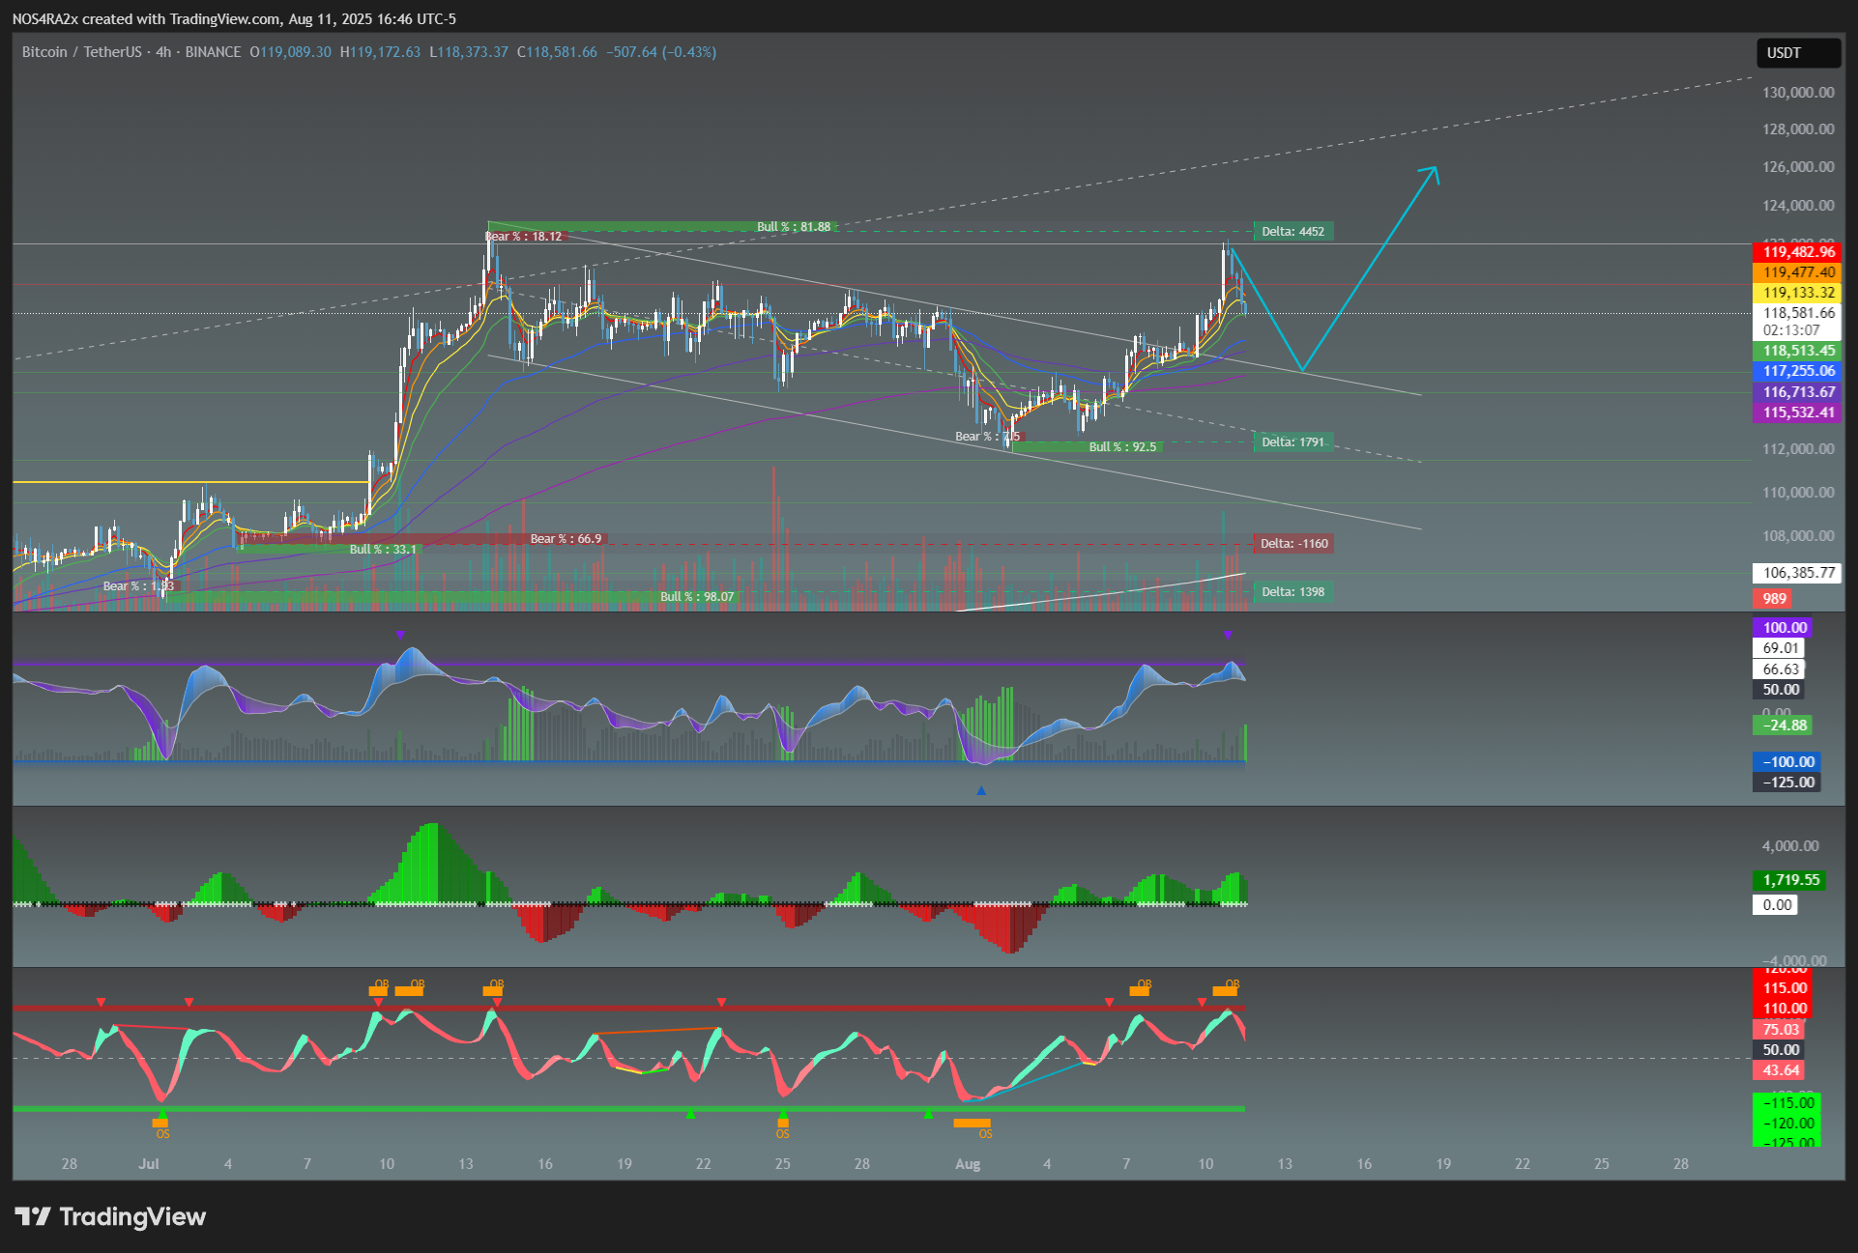Click the 126,000.00 price axis label

point(1798,167)
